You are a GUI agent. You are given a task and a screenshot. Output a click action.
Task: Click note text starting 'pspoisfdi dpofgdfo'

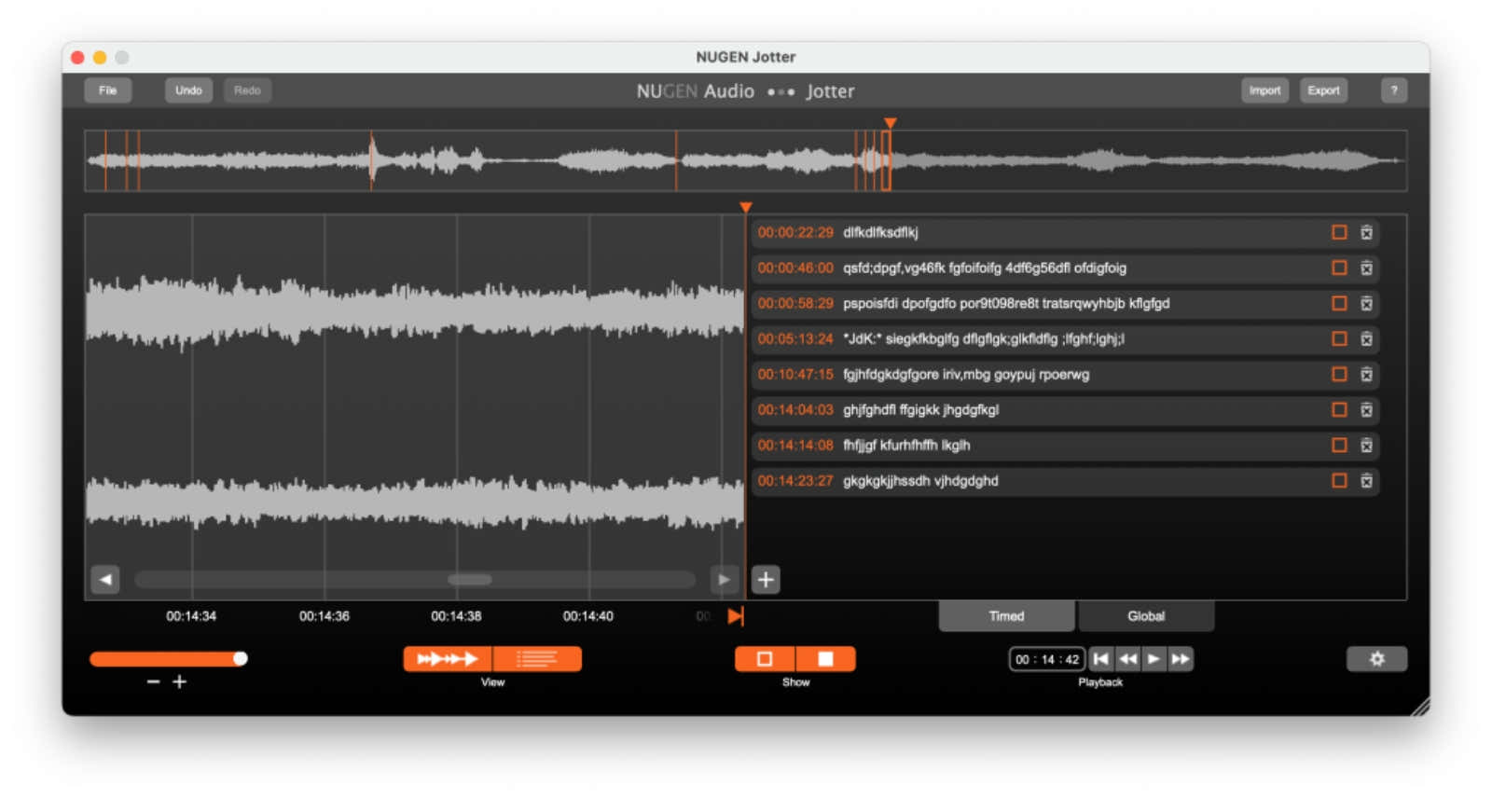1006,303
